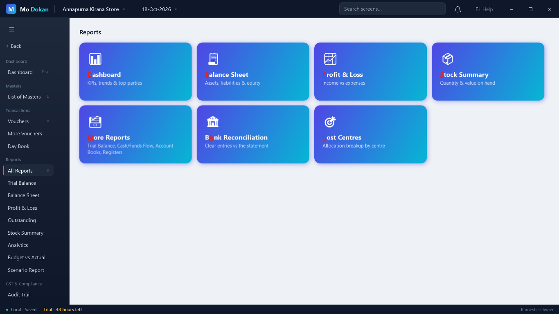Open More Vouchers
559x314 pixels.
coord(28,134)
